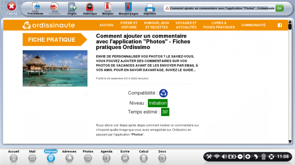Open the Historique browsing history
The height and width of the screenshot is (165, 295).
[x=90, y=9]
